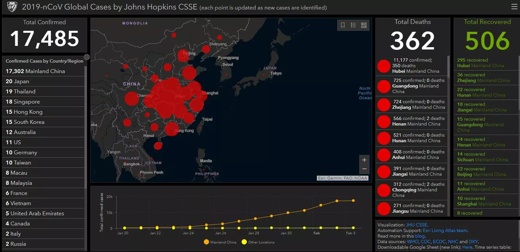This screenshot has width=520, height=252.
Task: Select 12 recovered Beijing entry
Action: coord(485,172)
